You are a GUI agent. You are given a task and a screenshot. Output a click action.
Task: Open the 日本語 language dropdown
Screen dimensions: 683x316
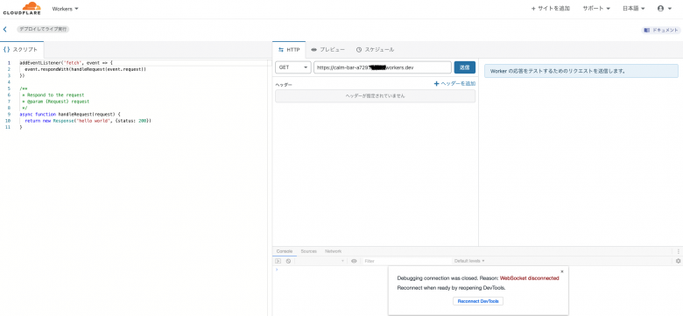(633, 8)
